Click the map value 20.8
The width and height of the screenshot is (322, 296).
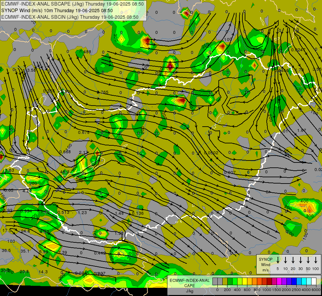pyautogui.click(x=24, y=272)
